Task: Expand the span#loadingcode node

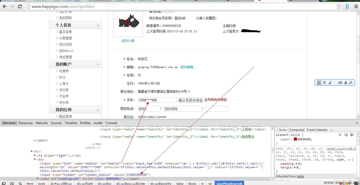Action: tap(38, 179)
